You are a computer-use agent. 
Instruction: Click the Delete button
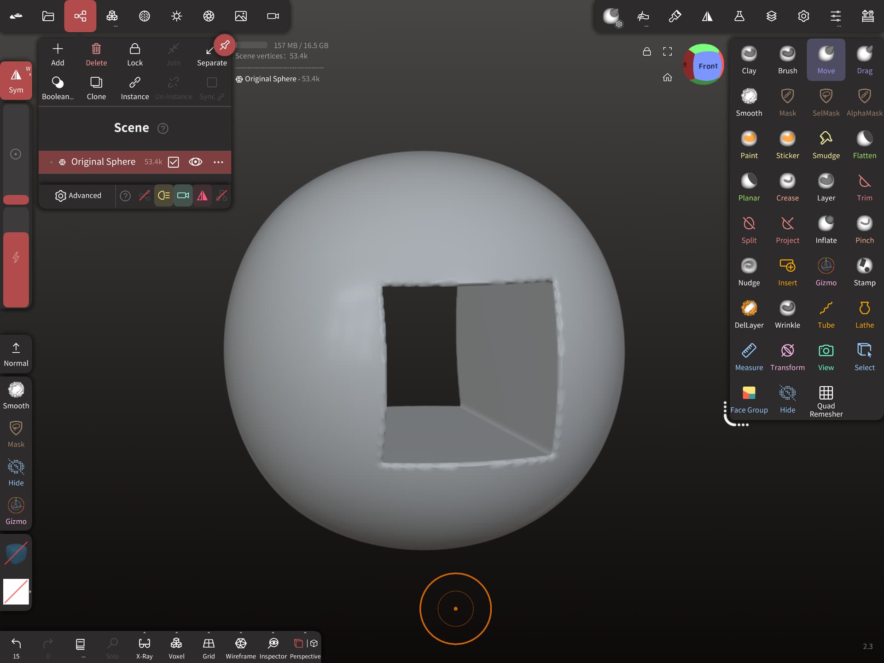96,54
